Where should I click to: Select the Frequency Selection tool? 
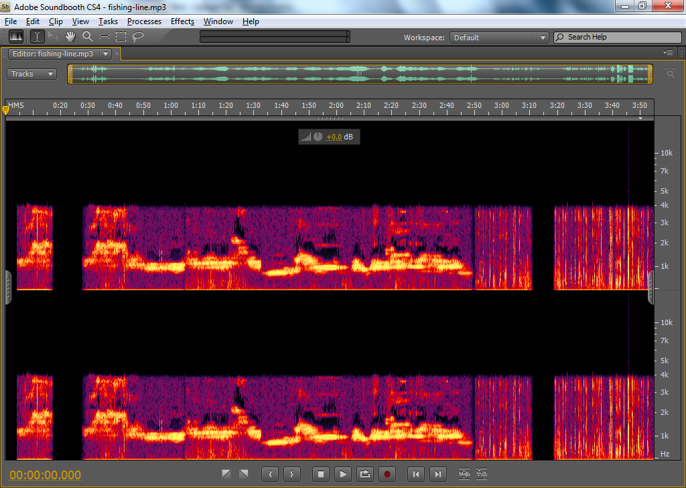[x=104, y=37]
